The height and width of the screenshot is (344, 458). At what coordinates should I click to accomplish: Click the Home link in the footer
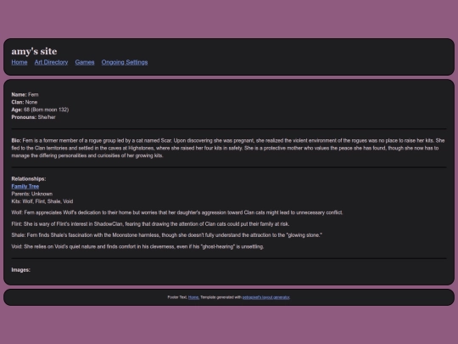click(x=193, y=297)
